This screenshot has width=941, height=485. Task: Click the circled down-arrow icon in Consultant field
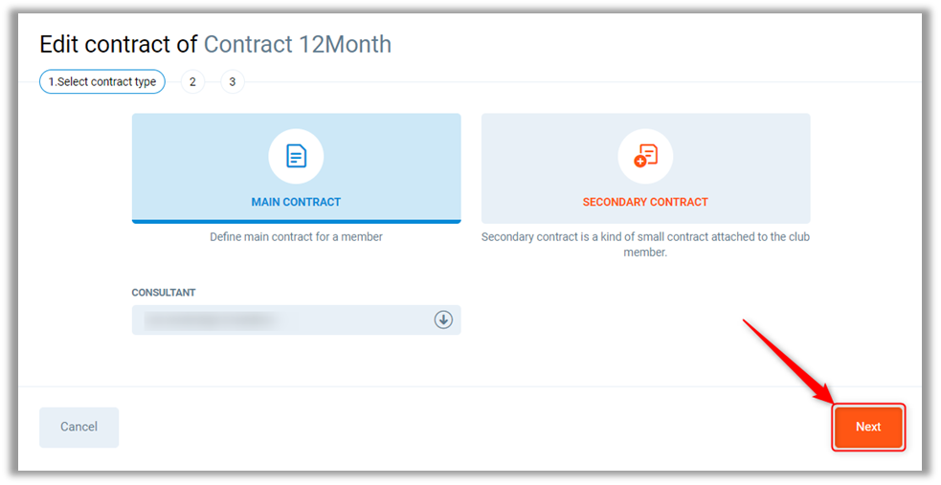[443, 320]
